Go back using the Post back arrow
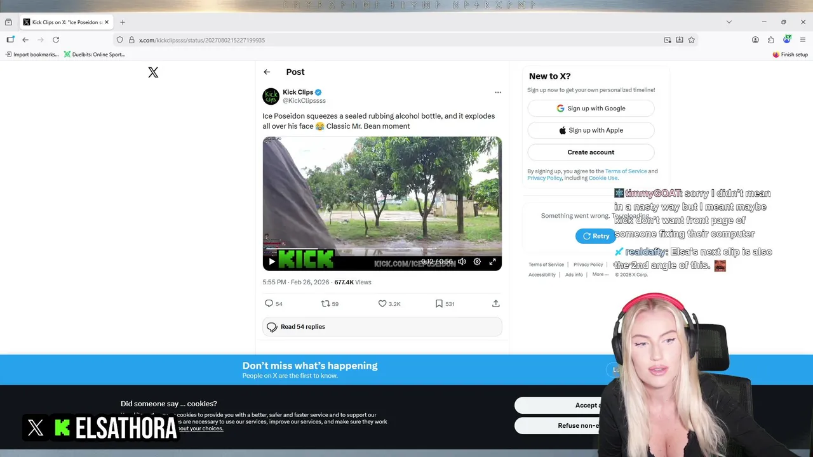Image resolution: width=813 pixels, height=457 pixels. [x=267, y=72]
